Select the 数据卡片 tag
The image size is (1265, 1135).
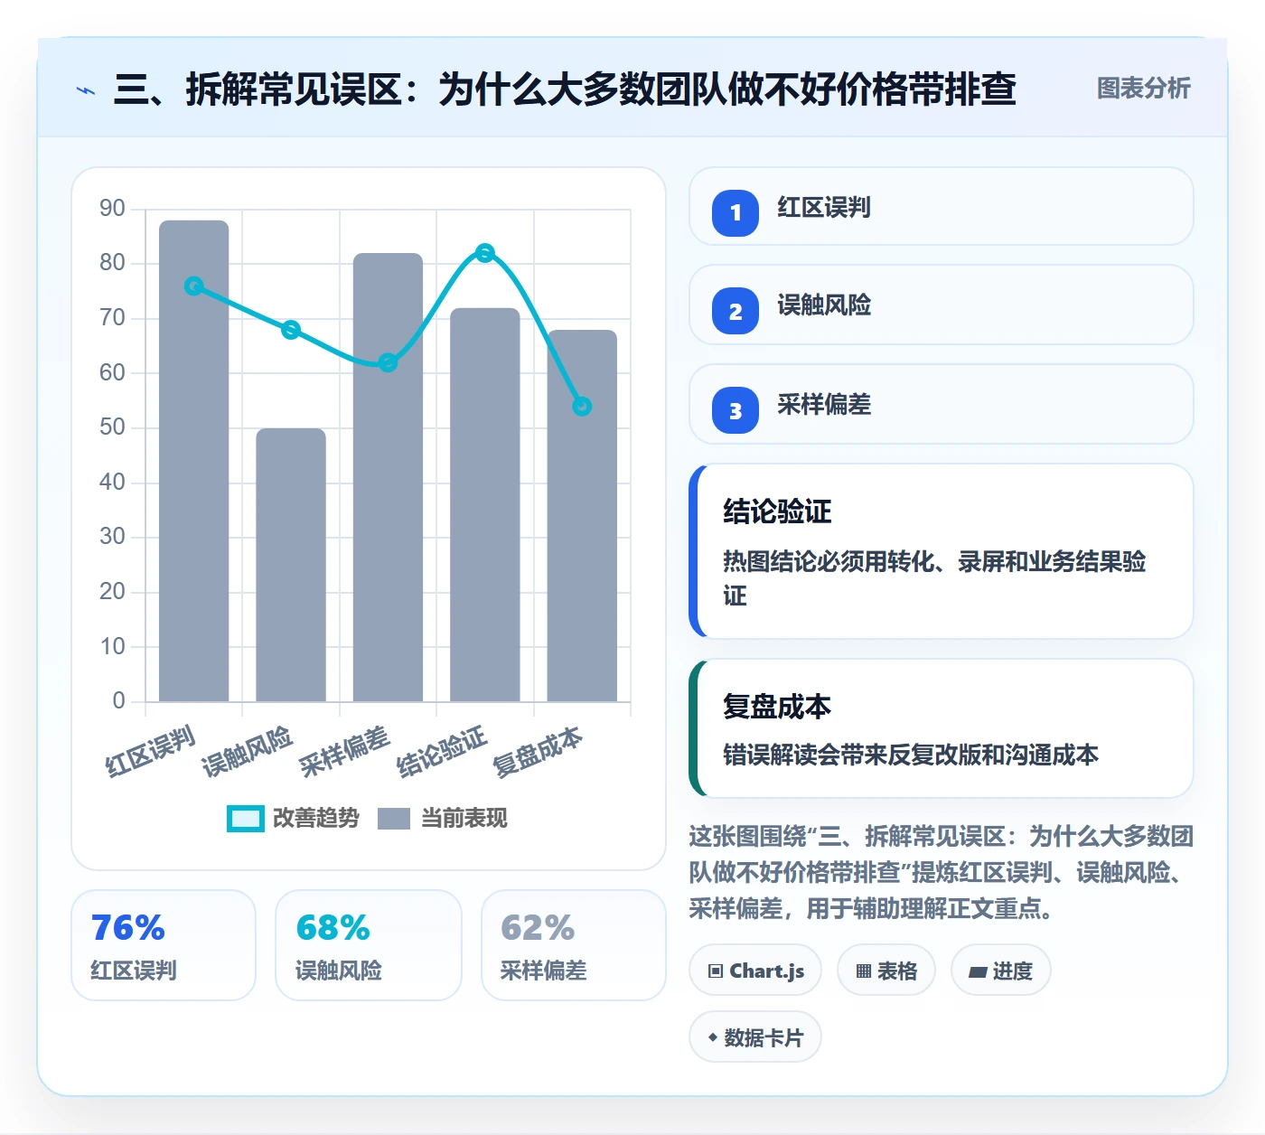pos(755,1037)
